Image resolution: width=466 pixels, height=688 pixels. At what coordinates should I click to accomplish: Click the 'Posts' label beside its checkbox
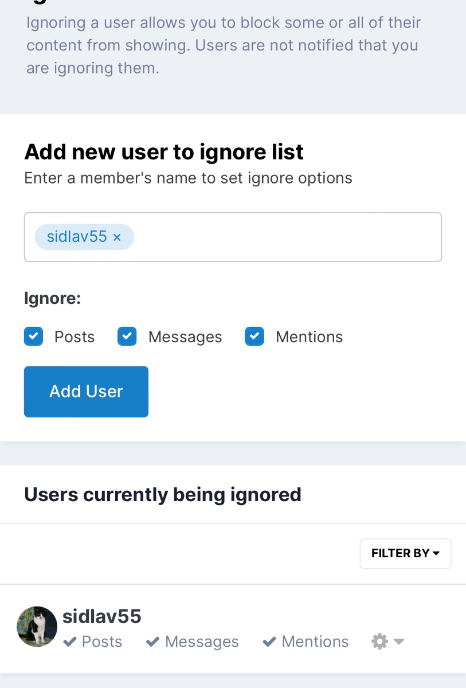(x=75, y=337)
